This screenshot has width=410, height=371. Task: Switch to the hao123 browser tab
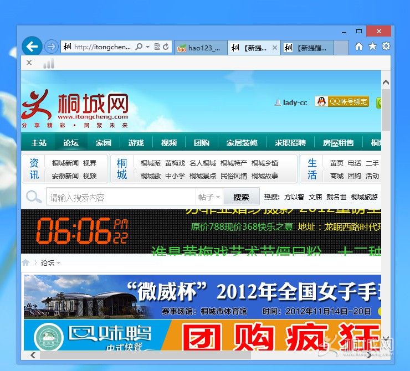tap(201, 48)
